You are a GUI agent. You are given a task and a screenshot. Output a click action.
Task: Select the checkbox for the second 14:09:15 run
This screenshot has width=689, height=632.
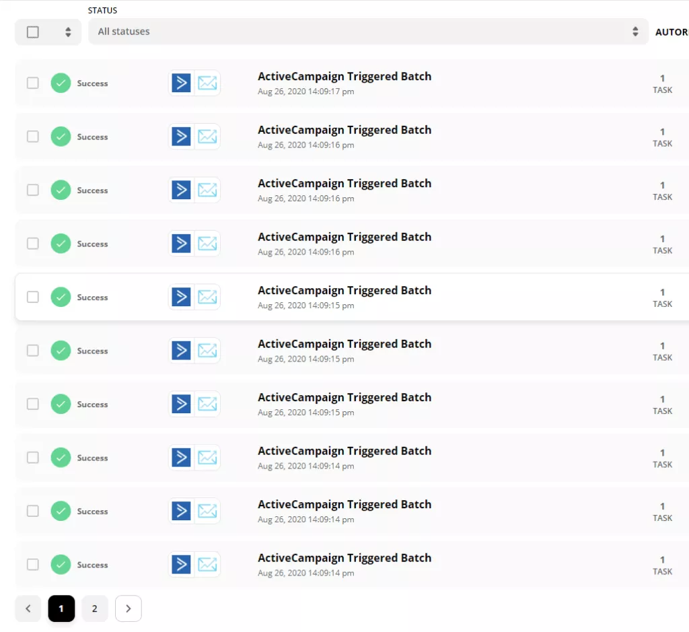click(32, 350)
